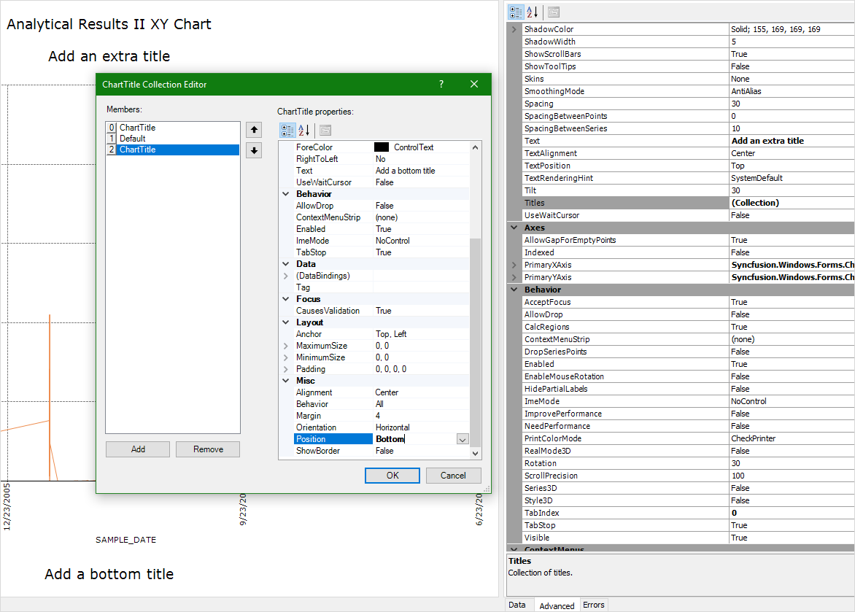The width and height of the screenshot is (855, 612).
Task: Select the Default member in list
Action: coord(133,139)
